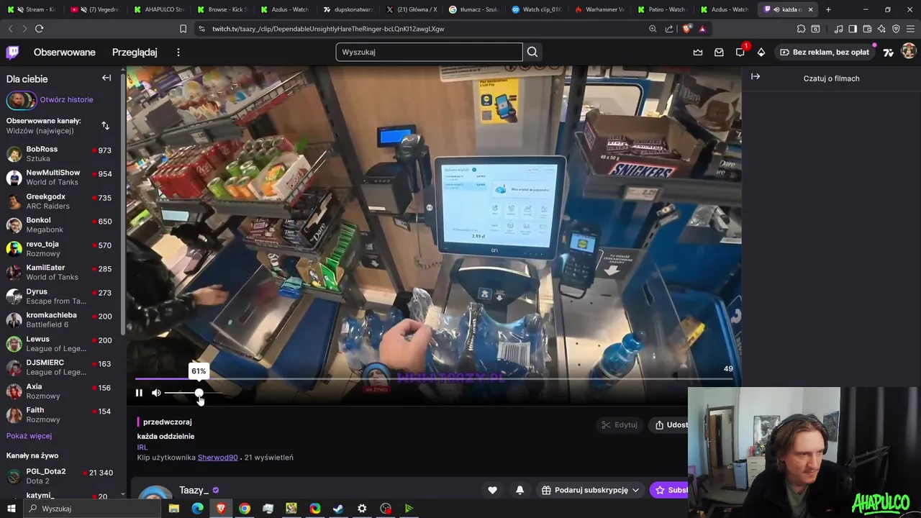Open the Twitch notifications inbox
The width and height of the screenshot is (921, 518).
(719, 52)
